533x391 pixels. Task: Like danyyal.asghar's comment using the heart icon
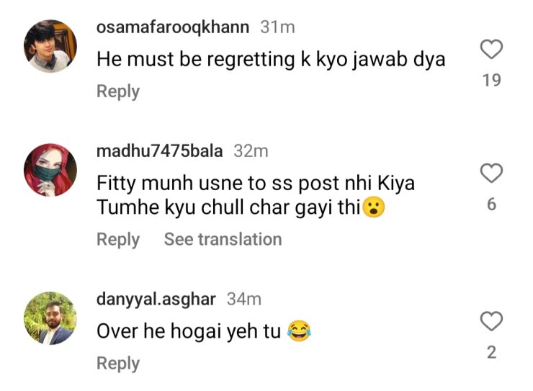click(491, 321)
